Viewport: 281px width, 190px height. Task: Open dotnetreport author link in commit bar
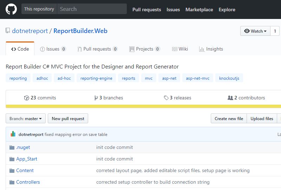coord(31,135)
